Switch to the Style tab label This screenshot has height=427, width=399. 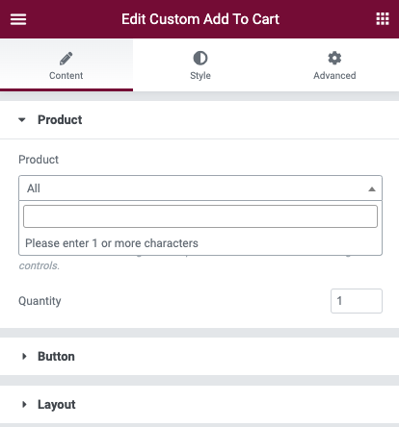point(200,76)
